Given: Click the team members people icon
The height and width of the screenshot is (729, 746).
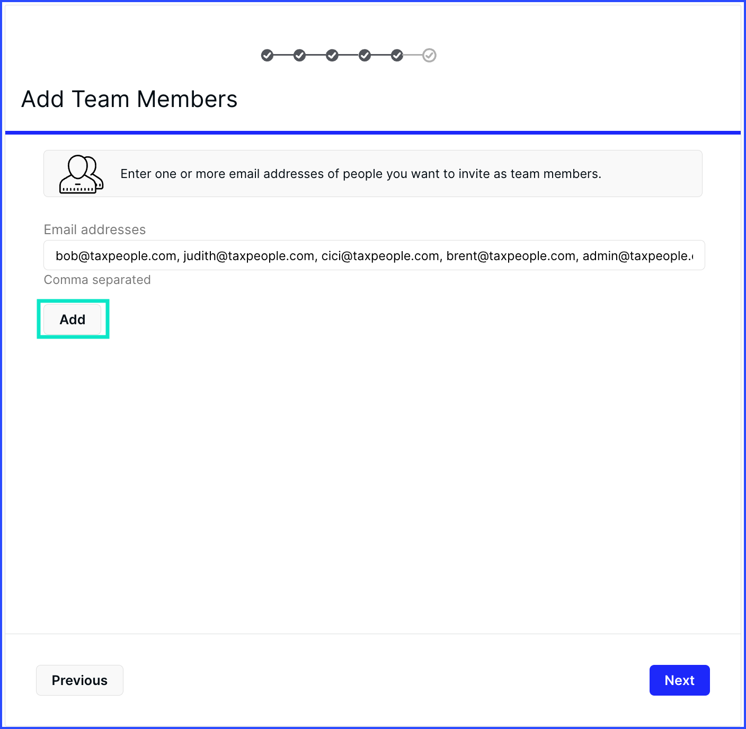Looking at the screenshot, I should pyautogui.click(x=81, y=174).
